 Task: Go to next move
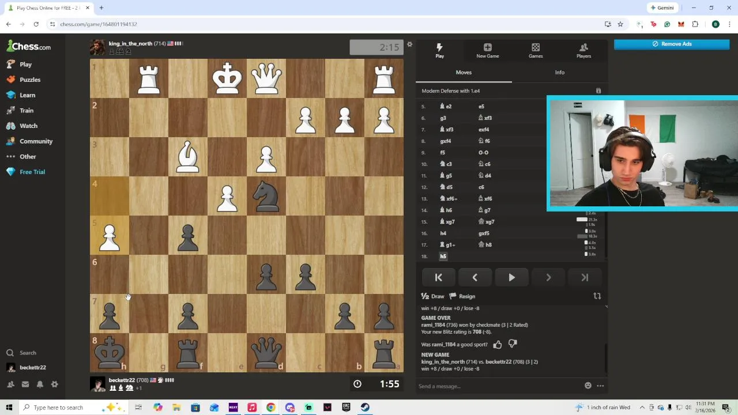[548, 278]
